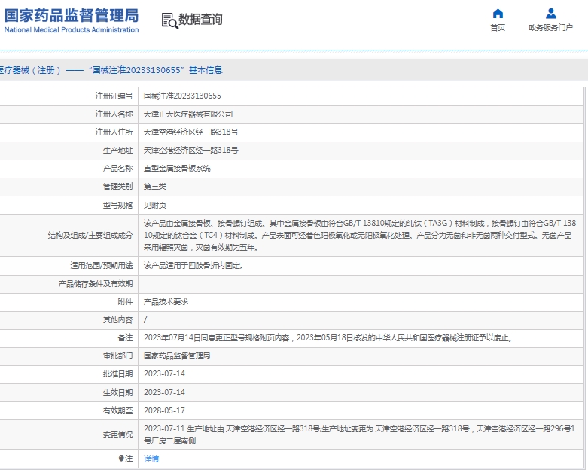This screenshot has height=475, width=588.
Task: Open the 详情 link
Action: tap(151, 459)
